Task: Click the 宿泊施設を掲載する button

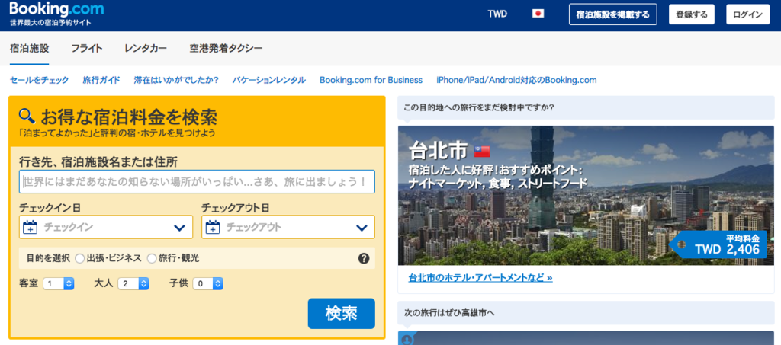Action: (x=613, y=14)
